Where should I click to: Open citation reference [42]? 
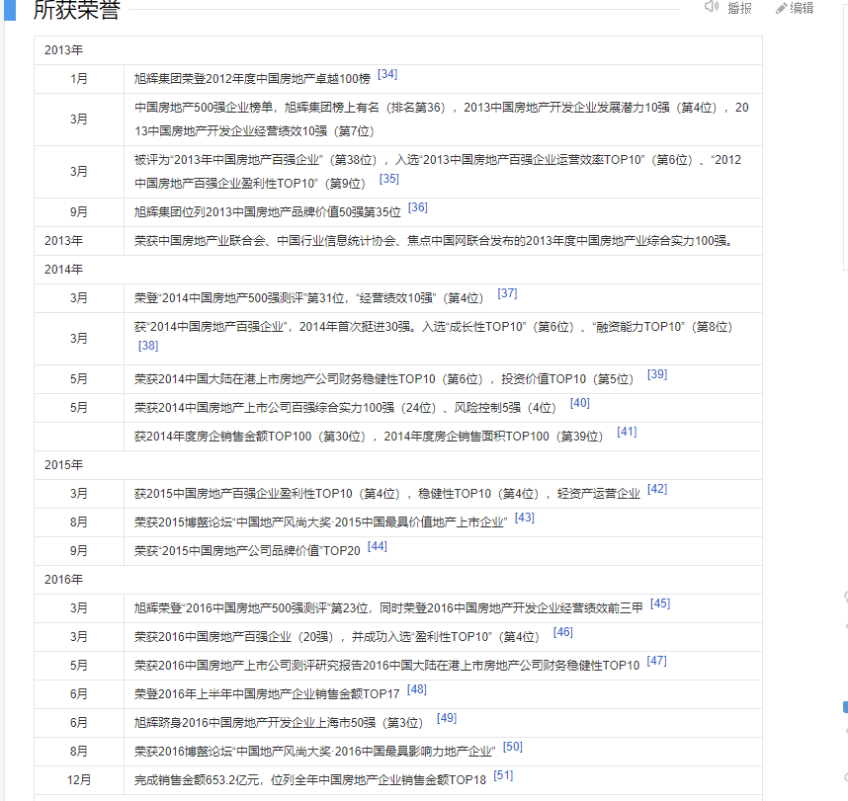tap(657, 489)
